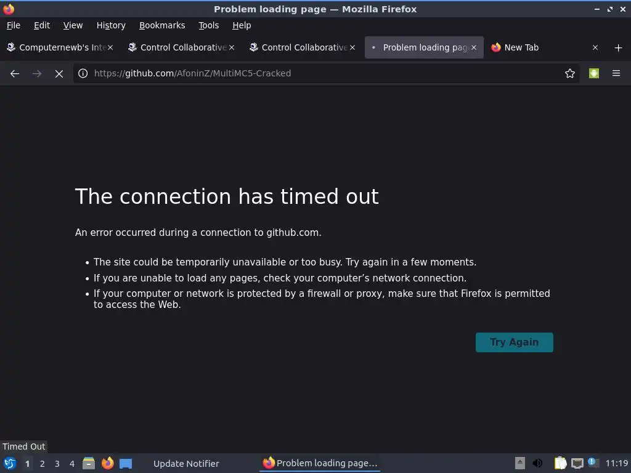
Task: Go back using the back arrow
Action: click(15, 73)
